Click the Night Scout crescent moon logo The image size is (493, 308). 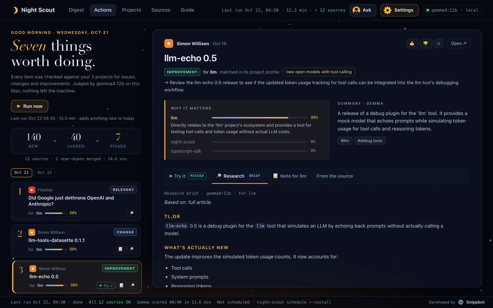point(15,10)
